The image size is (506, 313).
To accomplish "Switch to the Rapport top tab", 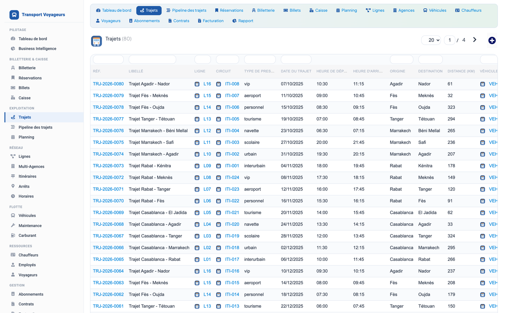I will pyautogui.click(x=243, y=21).
